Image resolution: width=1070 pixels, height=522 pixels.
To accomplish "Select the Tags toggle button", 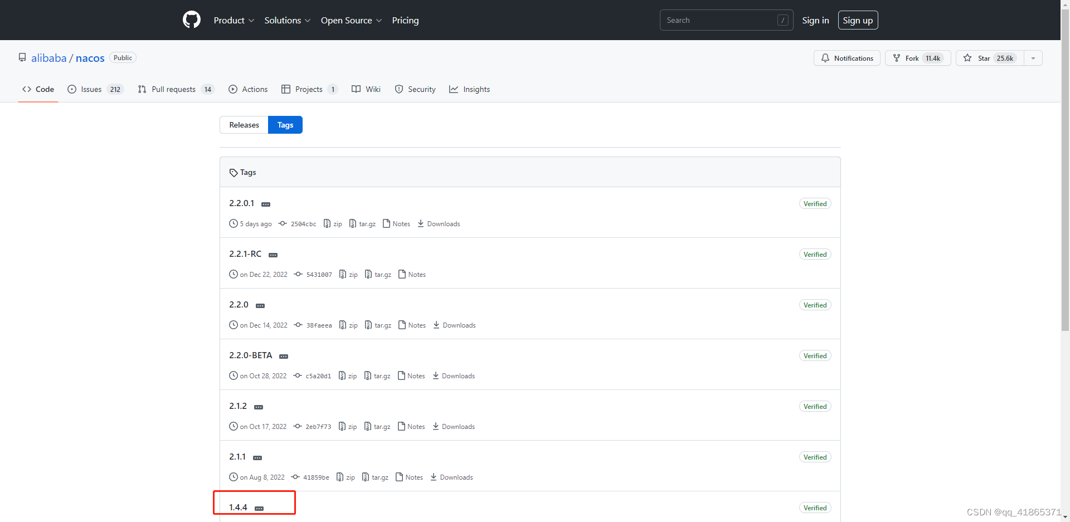I will tap(285, 125).
